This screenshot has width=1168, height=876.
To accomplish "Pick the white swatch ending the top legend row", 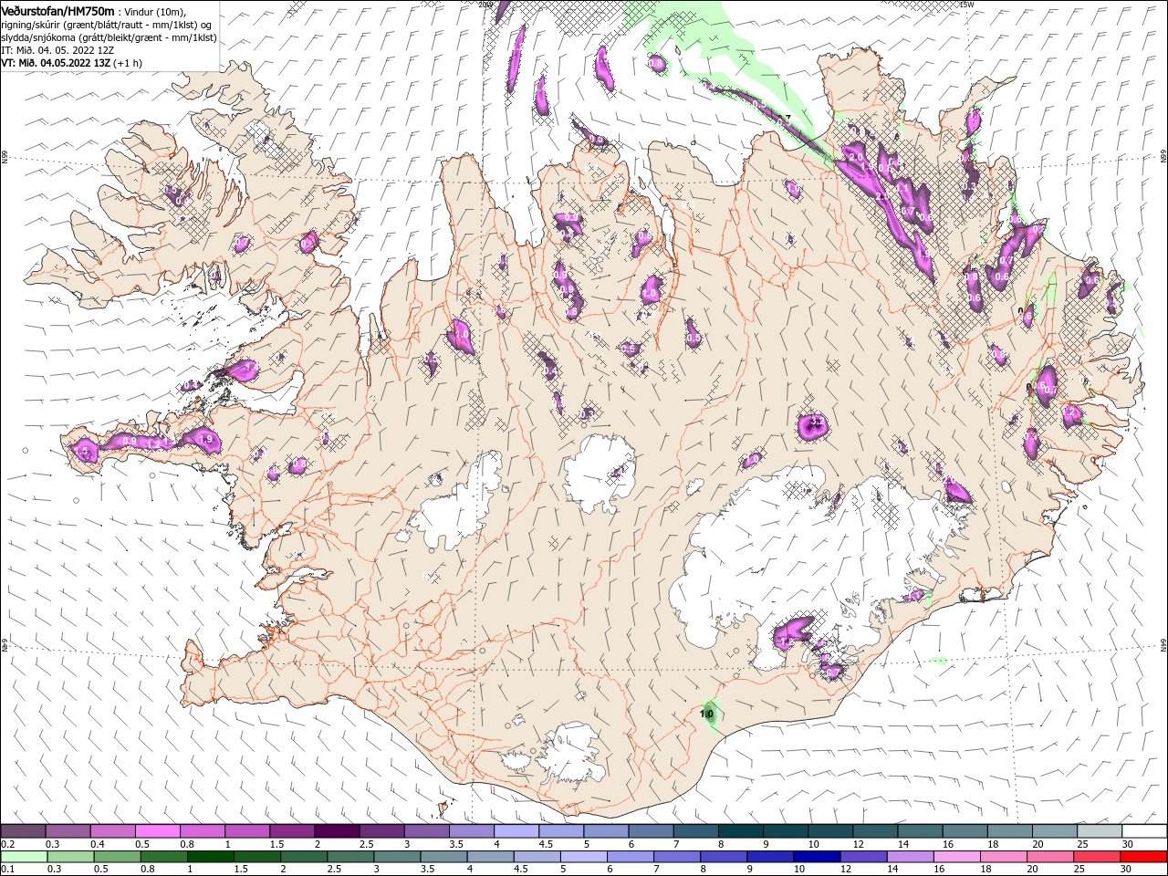I will click(x=1144, y=831).
